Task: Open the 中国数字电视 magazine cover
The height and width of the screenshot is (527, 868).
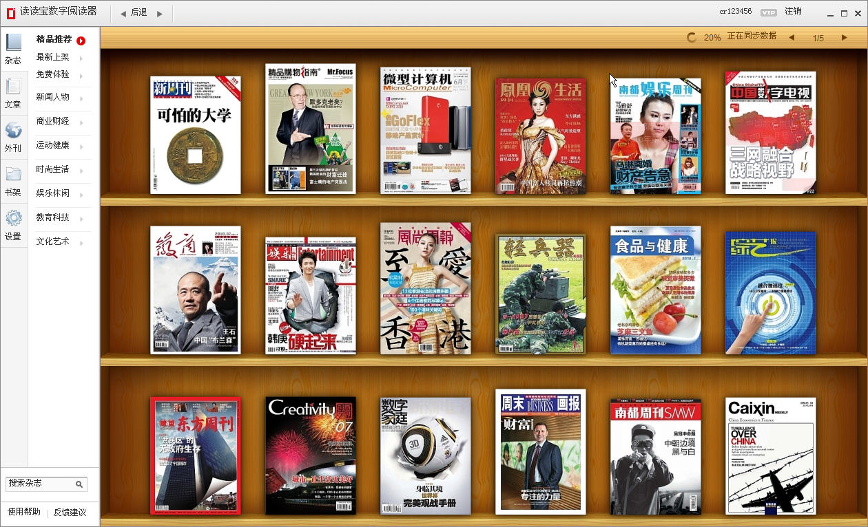Action: click(771, 133)
